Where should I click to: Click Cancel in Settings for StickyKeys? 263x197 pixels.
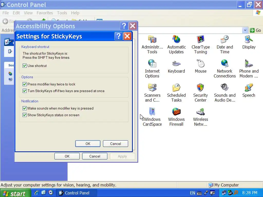(x=115, y=144)
